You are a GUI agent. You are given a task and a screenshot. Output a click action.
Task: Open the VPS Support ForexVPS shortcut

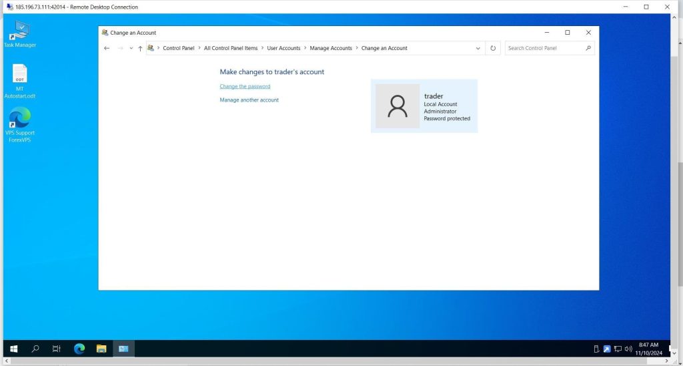click(x=19, y=125)
